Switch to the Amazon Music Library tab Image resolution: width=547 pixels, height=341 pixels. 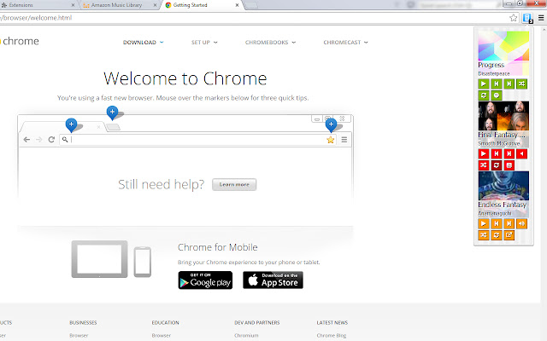(121, 5)
